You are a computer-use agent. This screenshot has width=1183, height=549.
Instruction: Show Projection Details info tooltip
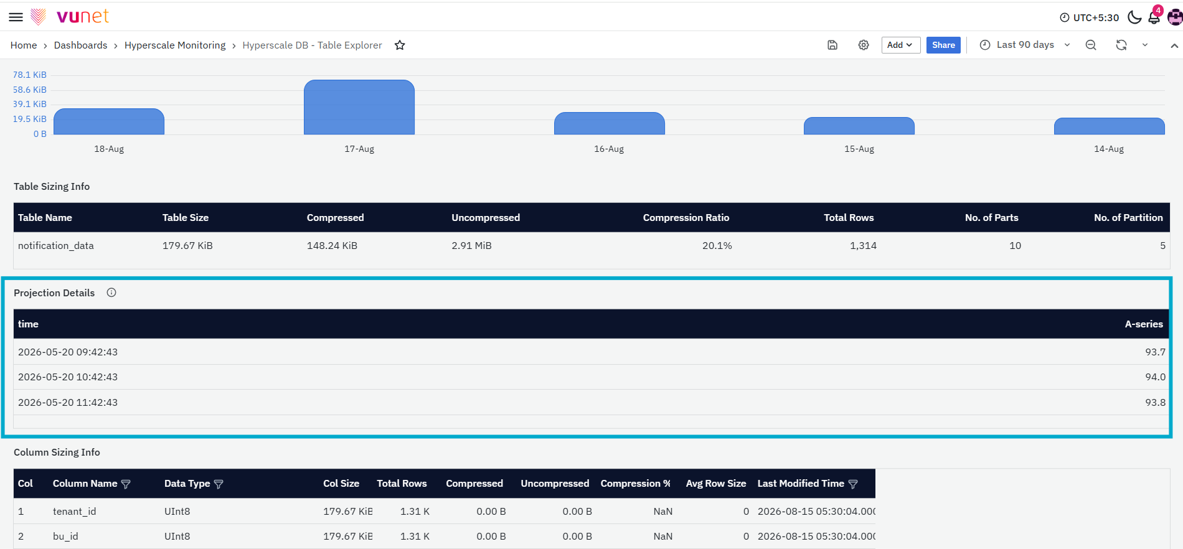pyautogui.click(x=111, y=293)
